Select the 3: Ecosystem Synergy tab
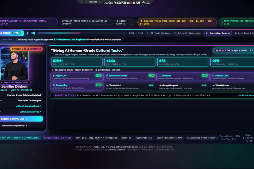Viewport: 254px width, 169px height. pos(218,33)
